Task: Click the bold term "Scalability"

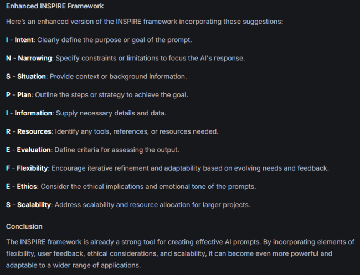Action: [34, 205]
